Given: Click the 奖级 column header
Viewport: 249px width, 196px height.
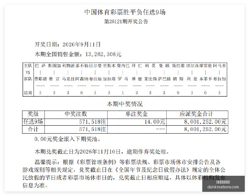Looking at the screenshot, I should coord(33,114).
